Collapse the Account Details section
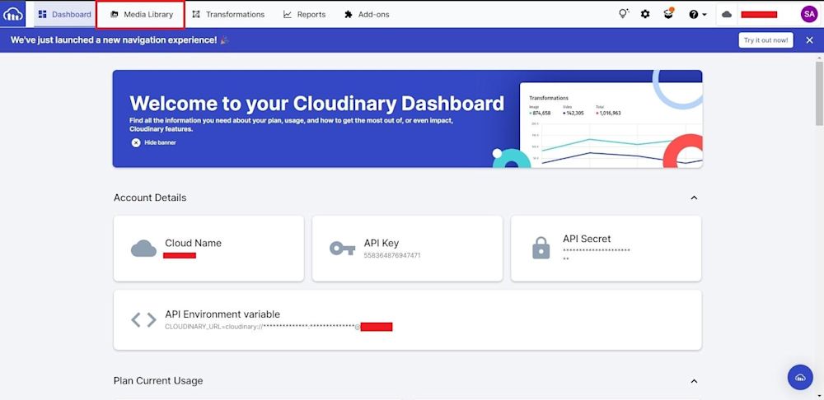 [x=694, y=198]
